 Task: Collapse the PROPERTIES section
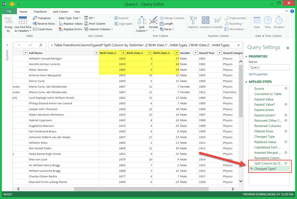click(x=247, y=56)
